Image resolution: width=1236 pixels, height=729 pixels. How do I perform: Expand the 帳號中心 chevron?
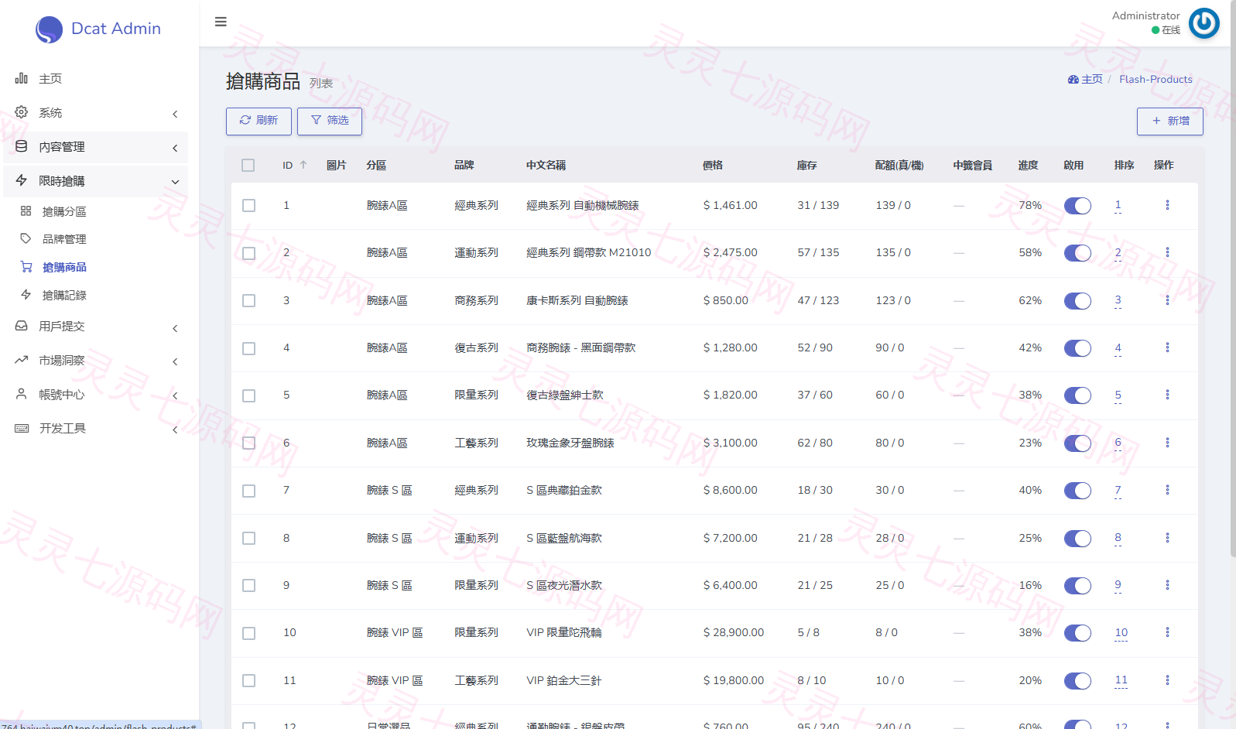175,395
